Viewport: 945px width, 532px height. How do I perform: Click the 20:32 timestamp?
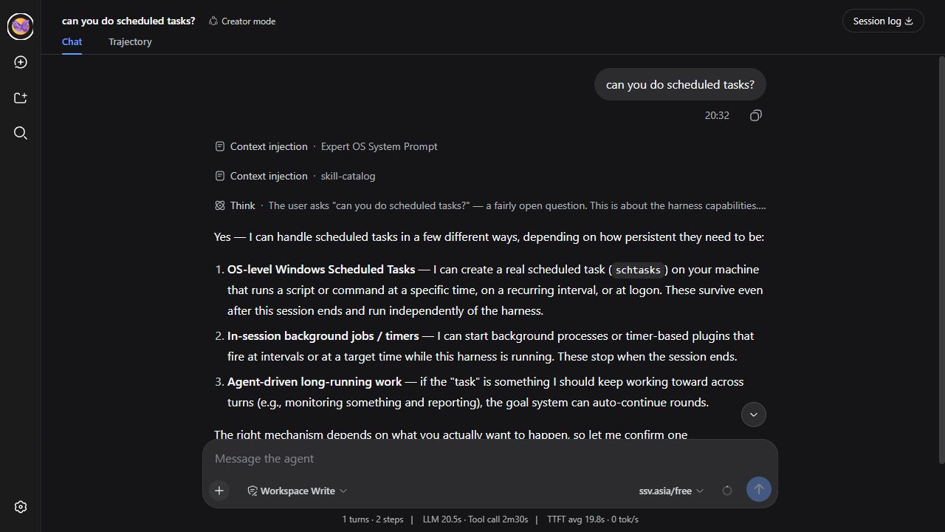717,115
